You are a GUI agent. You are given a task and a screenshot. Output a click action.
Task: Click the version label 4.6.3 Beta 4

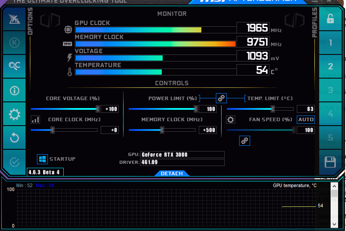(x=45, y=172)
